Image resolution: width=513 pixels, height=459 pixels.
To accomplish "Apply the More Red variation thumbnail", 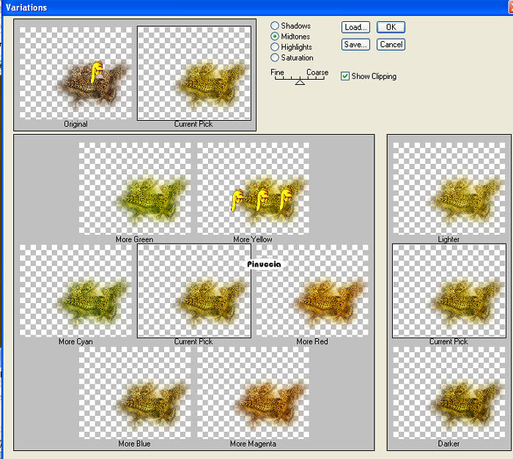I will coord(312,291).
